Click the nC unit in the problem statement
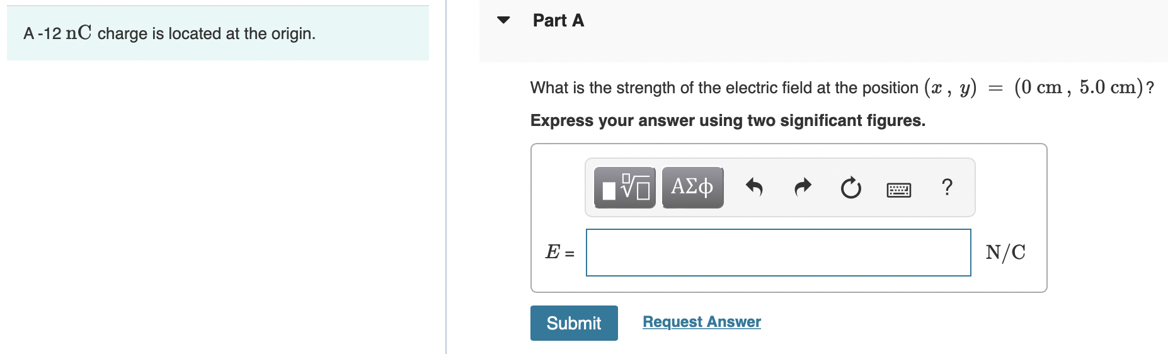The image size is (1168, 354). click(x=79, y=33)
